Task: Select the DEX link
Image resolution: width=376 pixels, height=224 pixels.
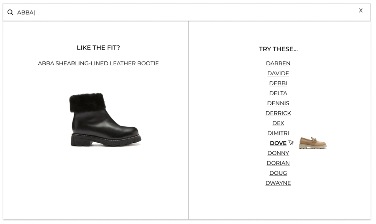Action: [278, 123]
